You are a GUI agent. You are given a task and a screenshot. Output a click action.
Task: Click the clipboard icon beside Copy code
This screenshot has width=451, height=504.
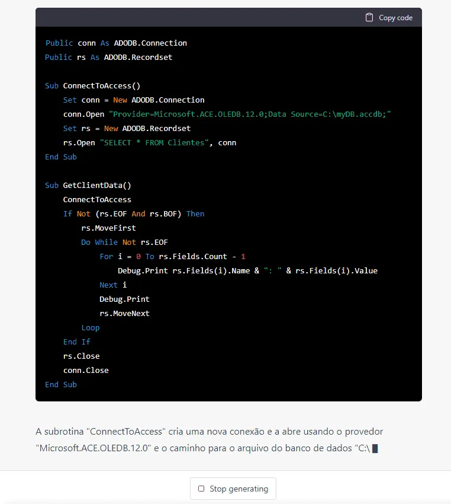tap(369, 17)
